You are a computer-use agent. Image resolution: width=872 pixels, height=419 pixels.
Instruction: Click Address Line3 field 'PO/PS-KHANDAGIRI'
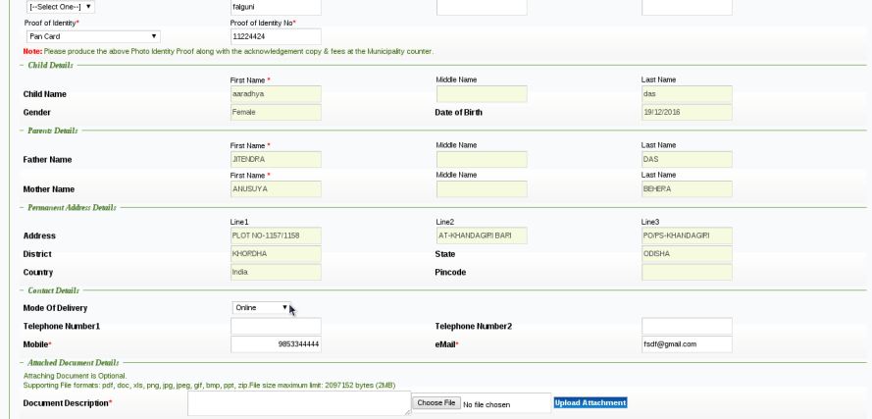click(x=687, y=236)
